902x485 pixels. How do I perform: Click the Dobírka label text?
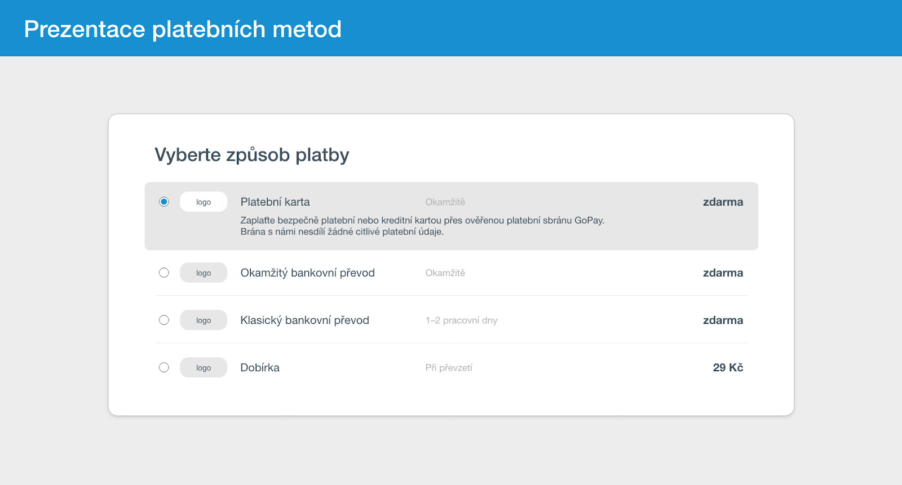click(x=260, y=367)
